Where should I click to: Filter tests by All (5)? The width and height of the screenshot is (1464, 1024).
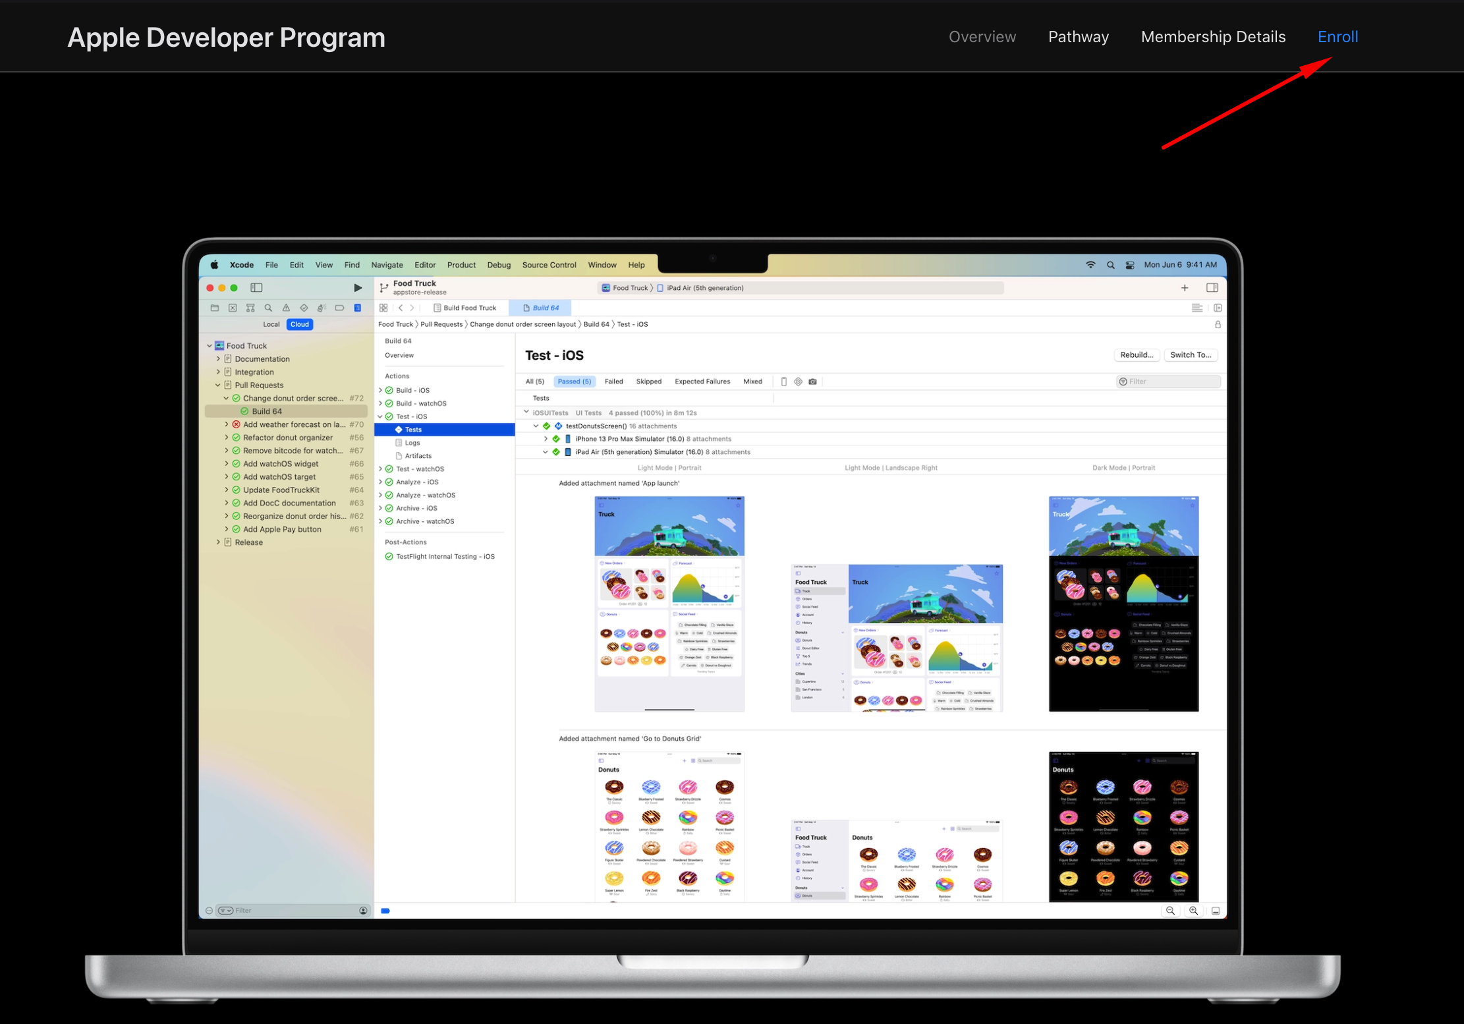(535, 382)
